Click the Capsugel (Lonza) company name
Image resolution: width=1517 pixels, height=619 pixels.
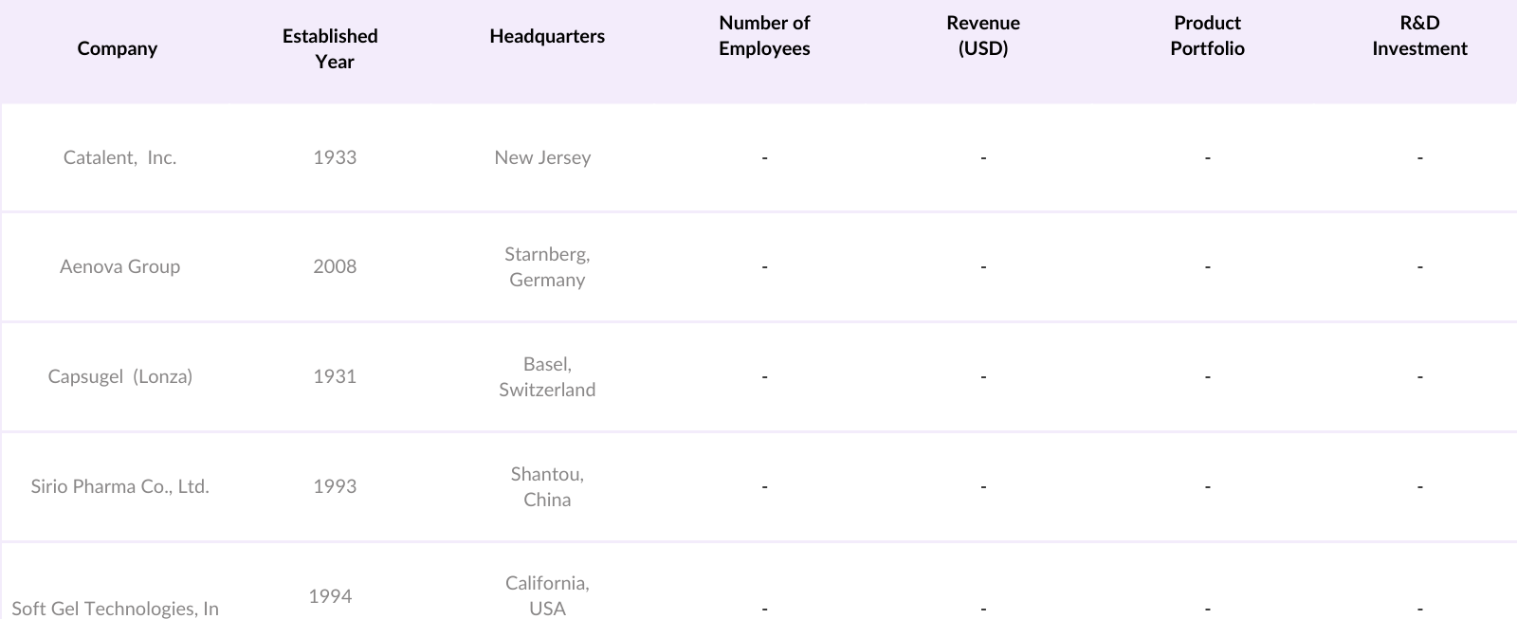(119, 376)
